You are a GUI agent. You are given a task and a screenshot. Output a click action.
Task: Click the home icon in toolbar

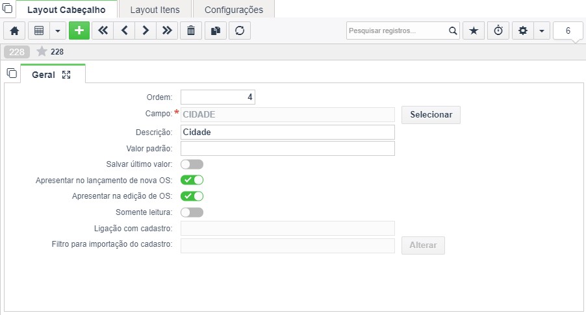14,31
